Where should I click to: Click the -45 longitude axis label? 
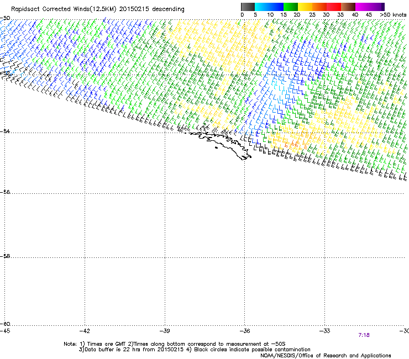coord(5,331)
